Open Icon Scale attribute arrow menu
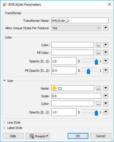The image size is (114, 142). click(x=106, y=96)
